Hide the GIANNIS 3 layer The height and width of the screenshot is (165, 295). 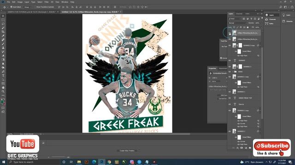[x=230, y=66]
